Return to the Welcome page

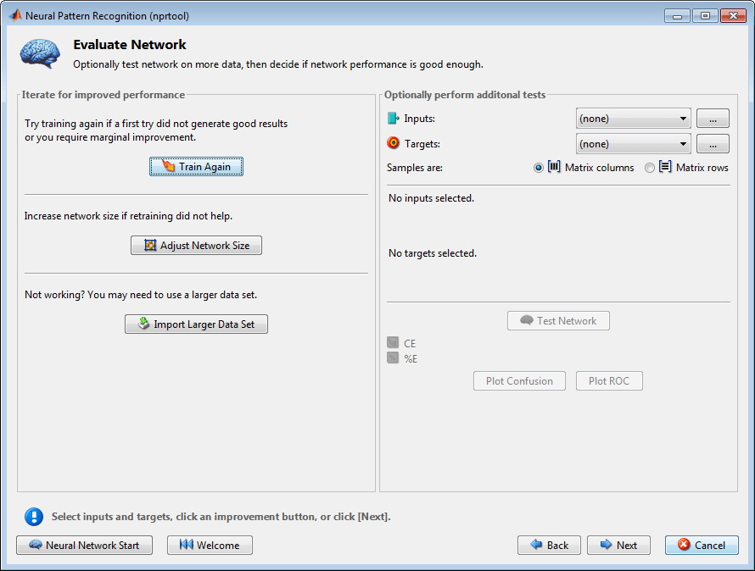[210, 545]
